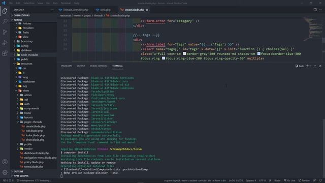This screenshot has height=183, width=325.
Task: Open edit.blade.php in the file tree
Action: tap(34, 131)
